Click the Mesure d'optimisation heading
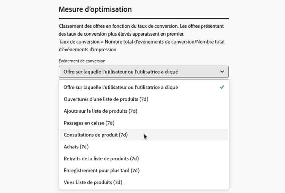This screenshot has height=193, width=285. 95,9
